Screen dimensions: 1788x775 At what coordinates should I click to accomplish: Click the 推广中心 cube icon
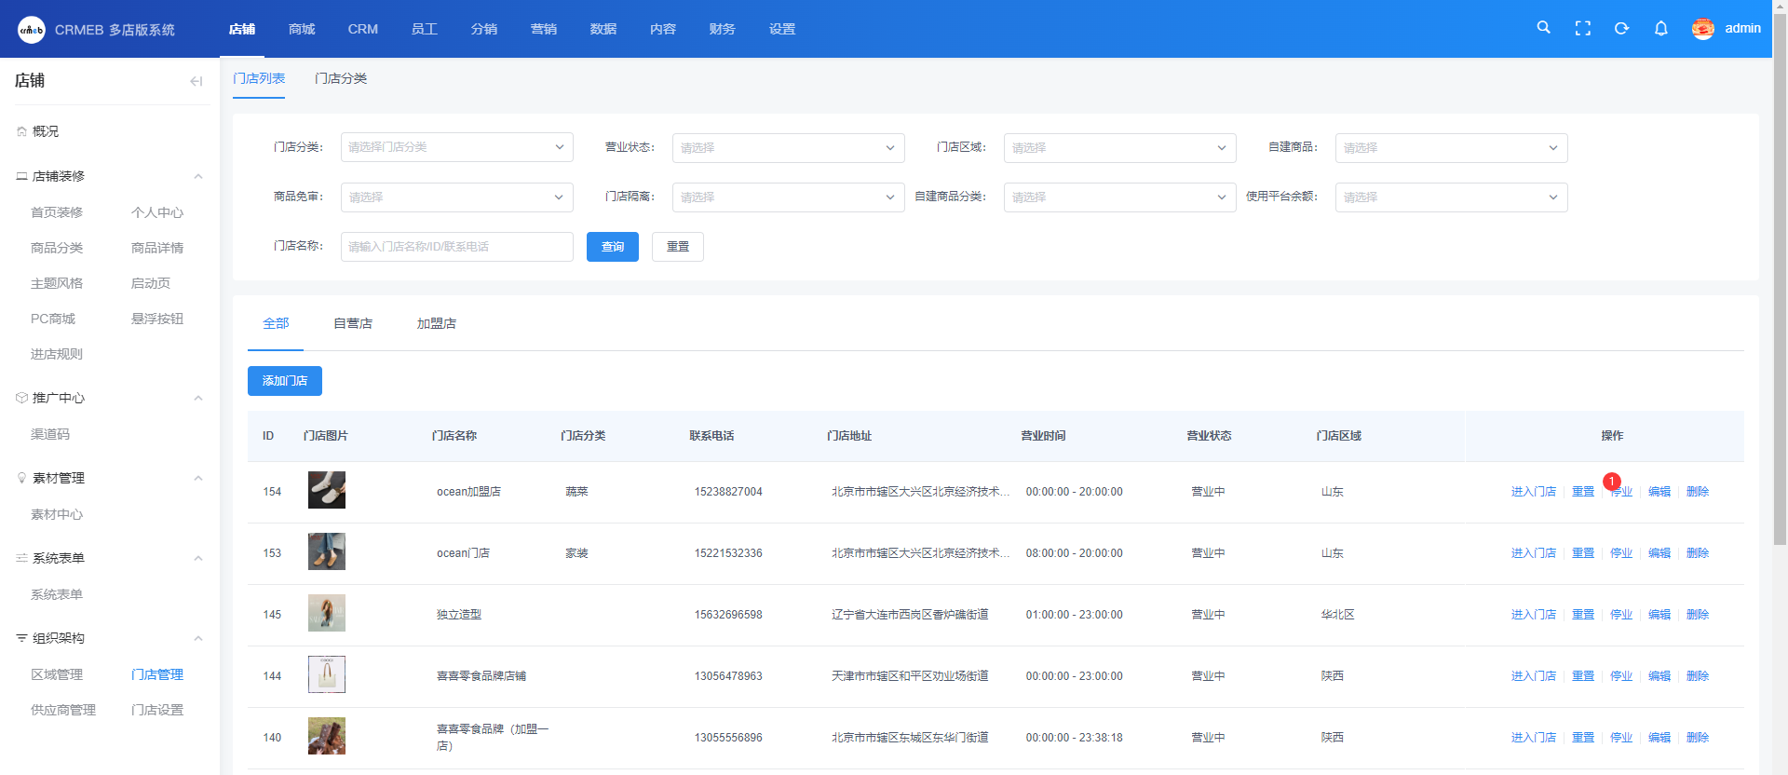(21, 398)
